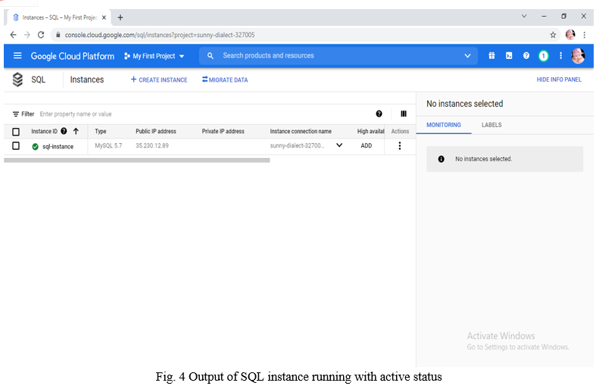The height and width of the screenshot is (389, 599).
Task: Open column display options icon
Action: pyautogui.click(x=404, y=114)
